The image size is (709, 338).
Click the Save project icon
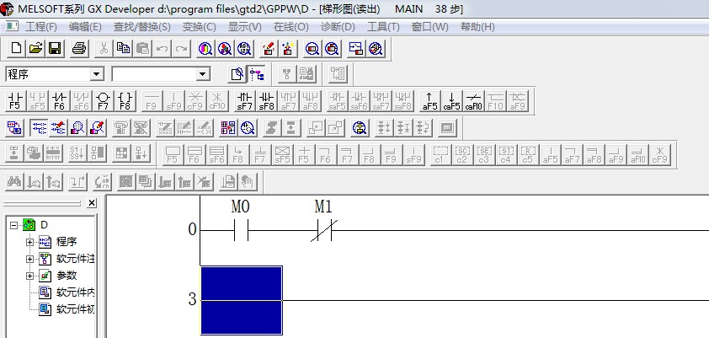pos(55,49)
